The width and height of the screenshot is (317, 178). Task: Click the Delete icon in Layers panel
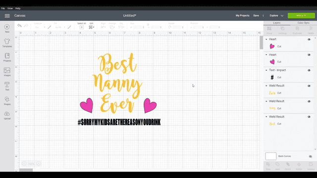(311, 29)
